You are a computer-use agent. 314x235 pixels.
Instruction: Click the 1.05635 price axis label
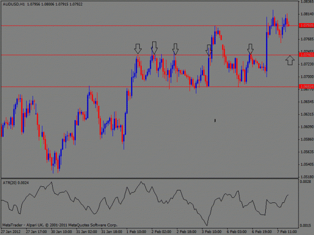pos(307,152)
